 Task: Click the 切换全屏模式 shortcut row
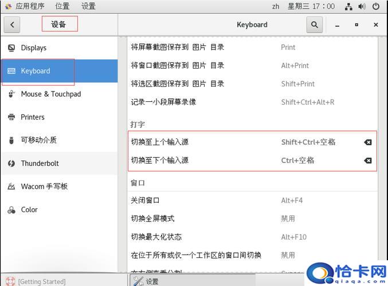252,219
